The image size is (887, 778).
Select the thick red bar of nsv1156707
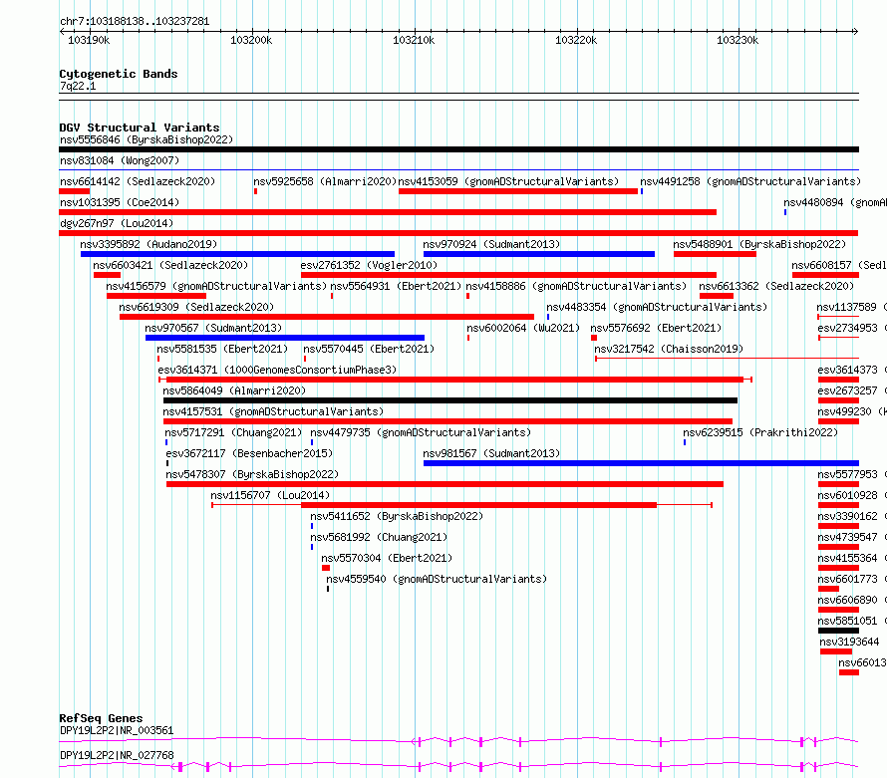point(478,505)
